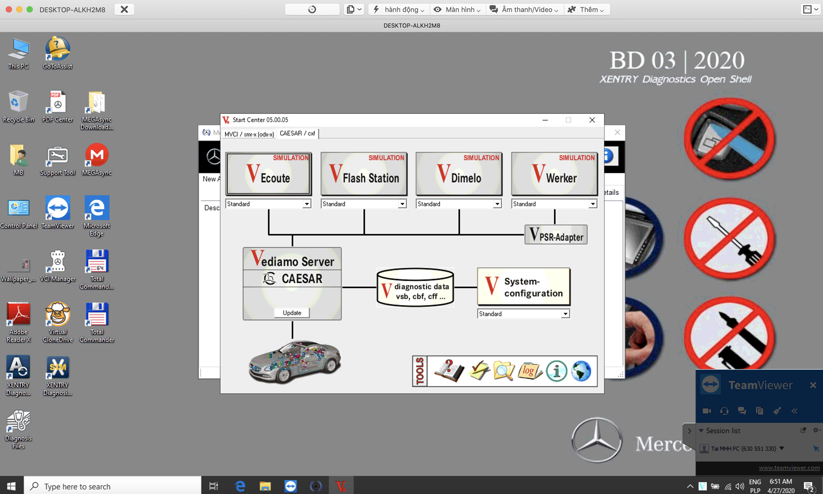This screenshot has width=823, height=494.
Task: Click the video camera icon in TeamViewer panel
Action: [x=707, y=410]
